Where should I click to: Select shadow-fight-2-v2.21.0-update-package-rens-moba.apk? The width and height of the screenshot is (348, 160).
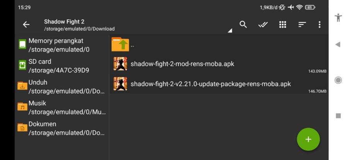pos(219,84)
